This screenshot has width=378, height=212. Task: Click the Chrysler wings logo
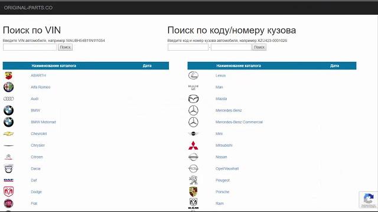[x=8, y=145]
